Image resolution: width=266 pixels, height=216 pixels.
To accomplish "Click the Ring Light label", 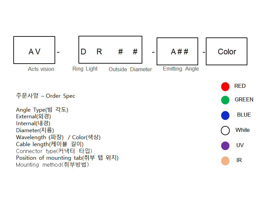I will pos(85,69).
